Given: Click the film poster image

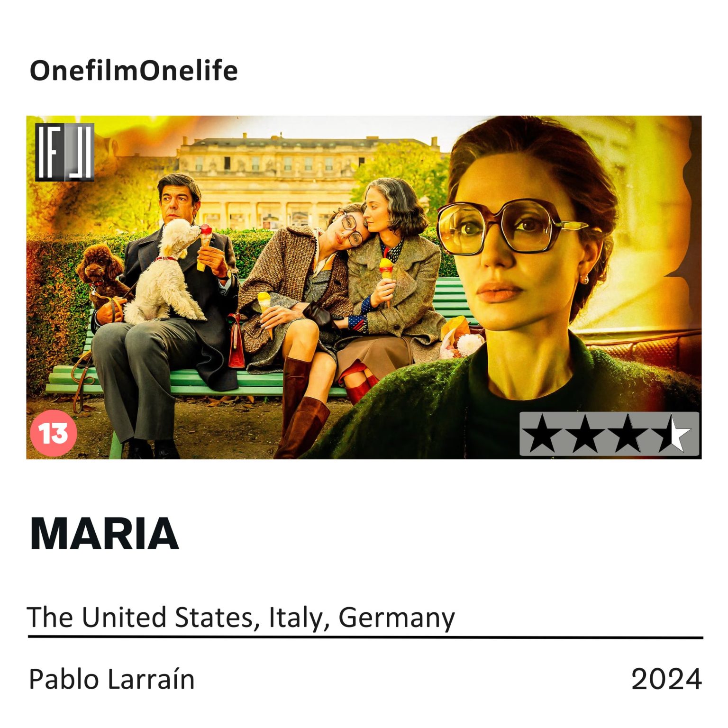Looking at the screenshot, I should pyautogui.click(x=364, y=287).
